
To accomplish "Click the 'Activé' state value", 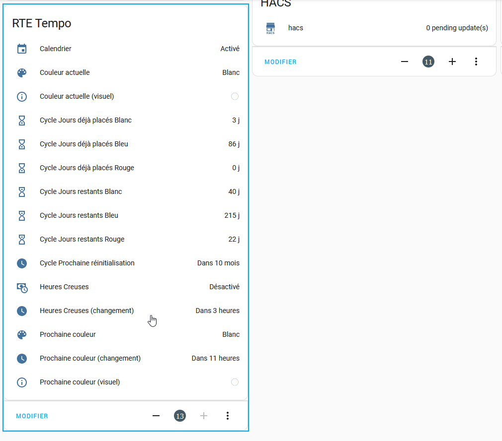I will coord(230,49).
